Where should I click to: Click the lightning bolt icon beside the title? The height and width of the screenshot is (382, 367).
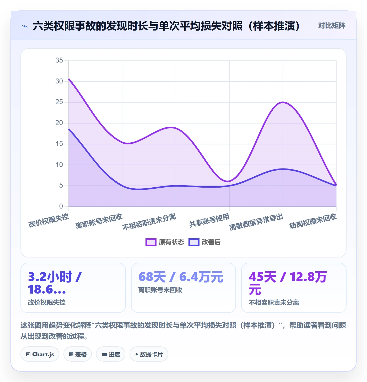(x=25, y=26)
